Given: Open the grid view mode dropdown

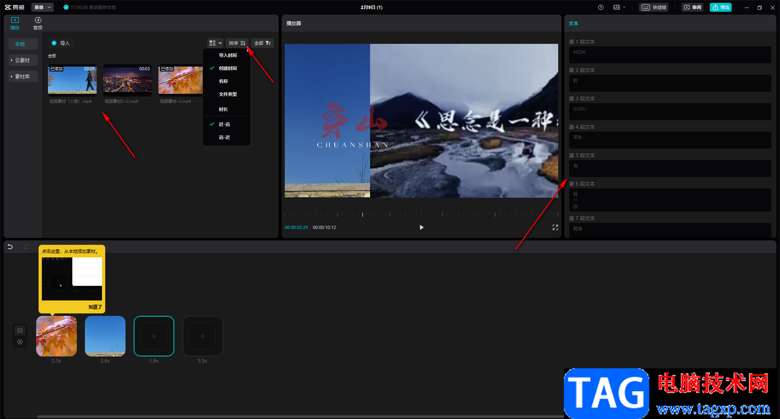Looking at the screenshot, I should [215, 43].
